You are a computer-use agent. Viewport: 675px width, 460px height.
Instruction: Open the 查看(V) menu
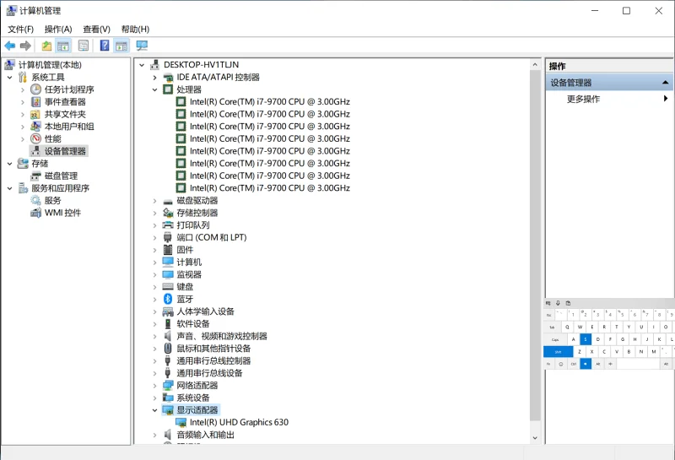point(96,29)
